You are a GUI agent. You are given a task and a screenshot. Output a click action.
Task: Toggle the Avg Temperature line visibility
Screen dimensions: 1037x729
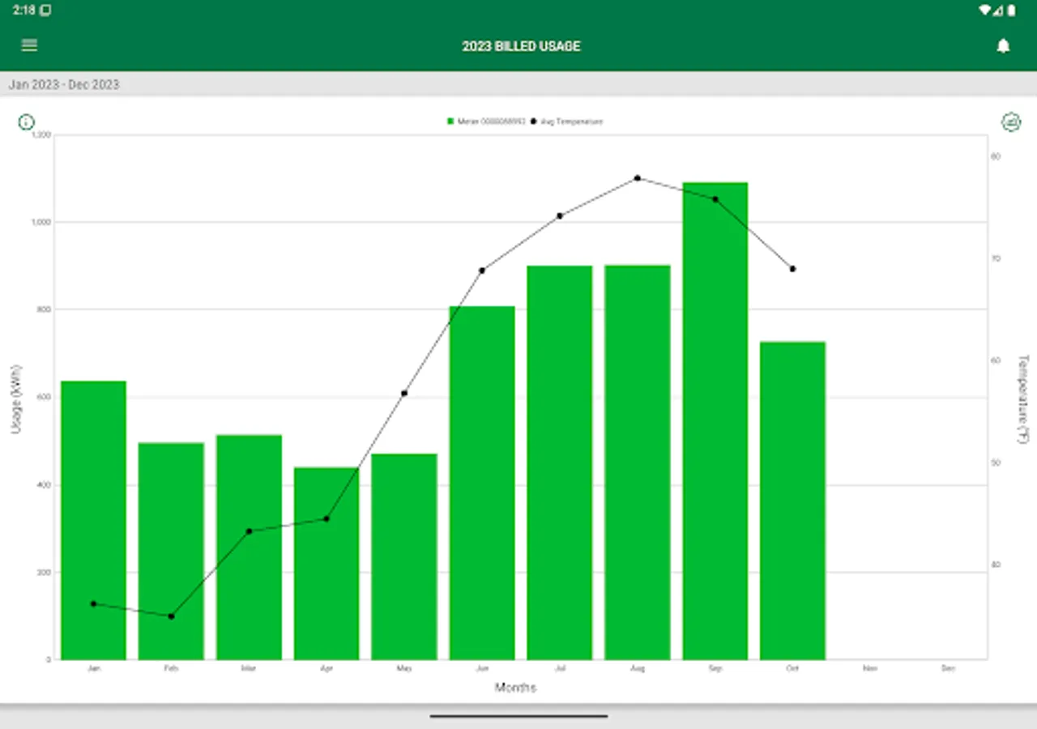(x=567, y=121)
